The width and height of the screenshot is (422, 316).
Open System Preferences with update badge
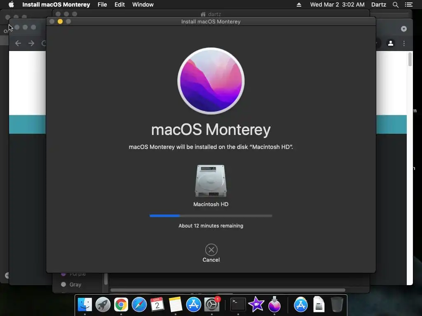(212, 304)
